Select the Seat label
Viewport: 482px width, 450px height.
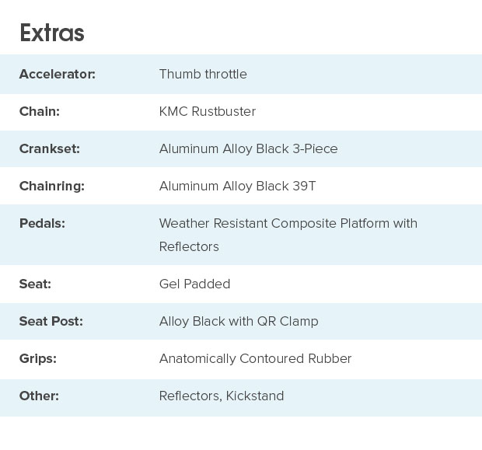(35, 284)
